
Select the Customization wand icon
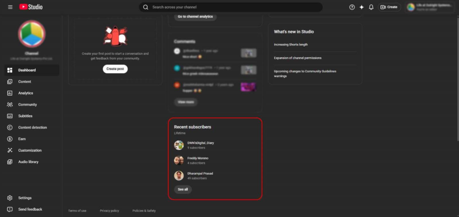click(10, 150)
